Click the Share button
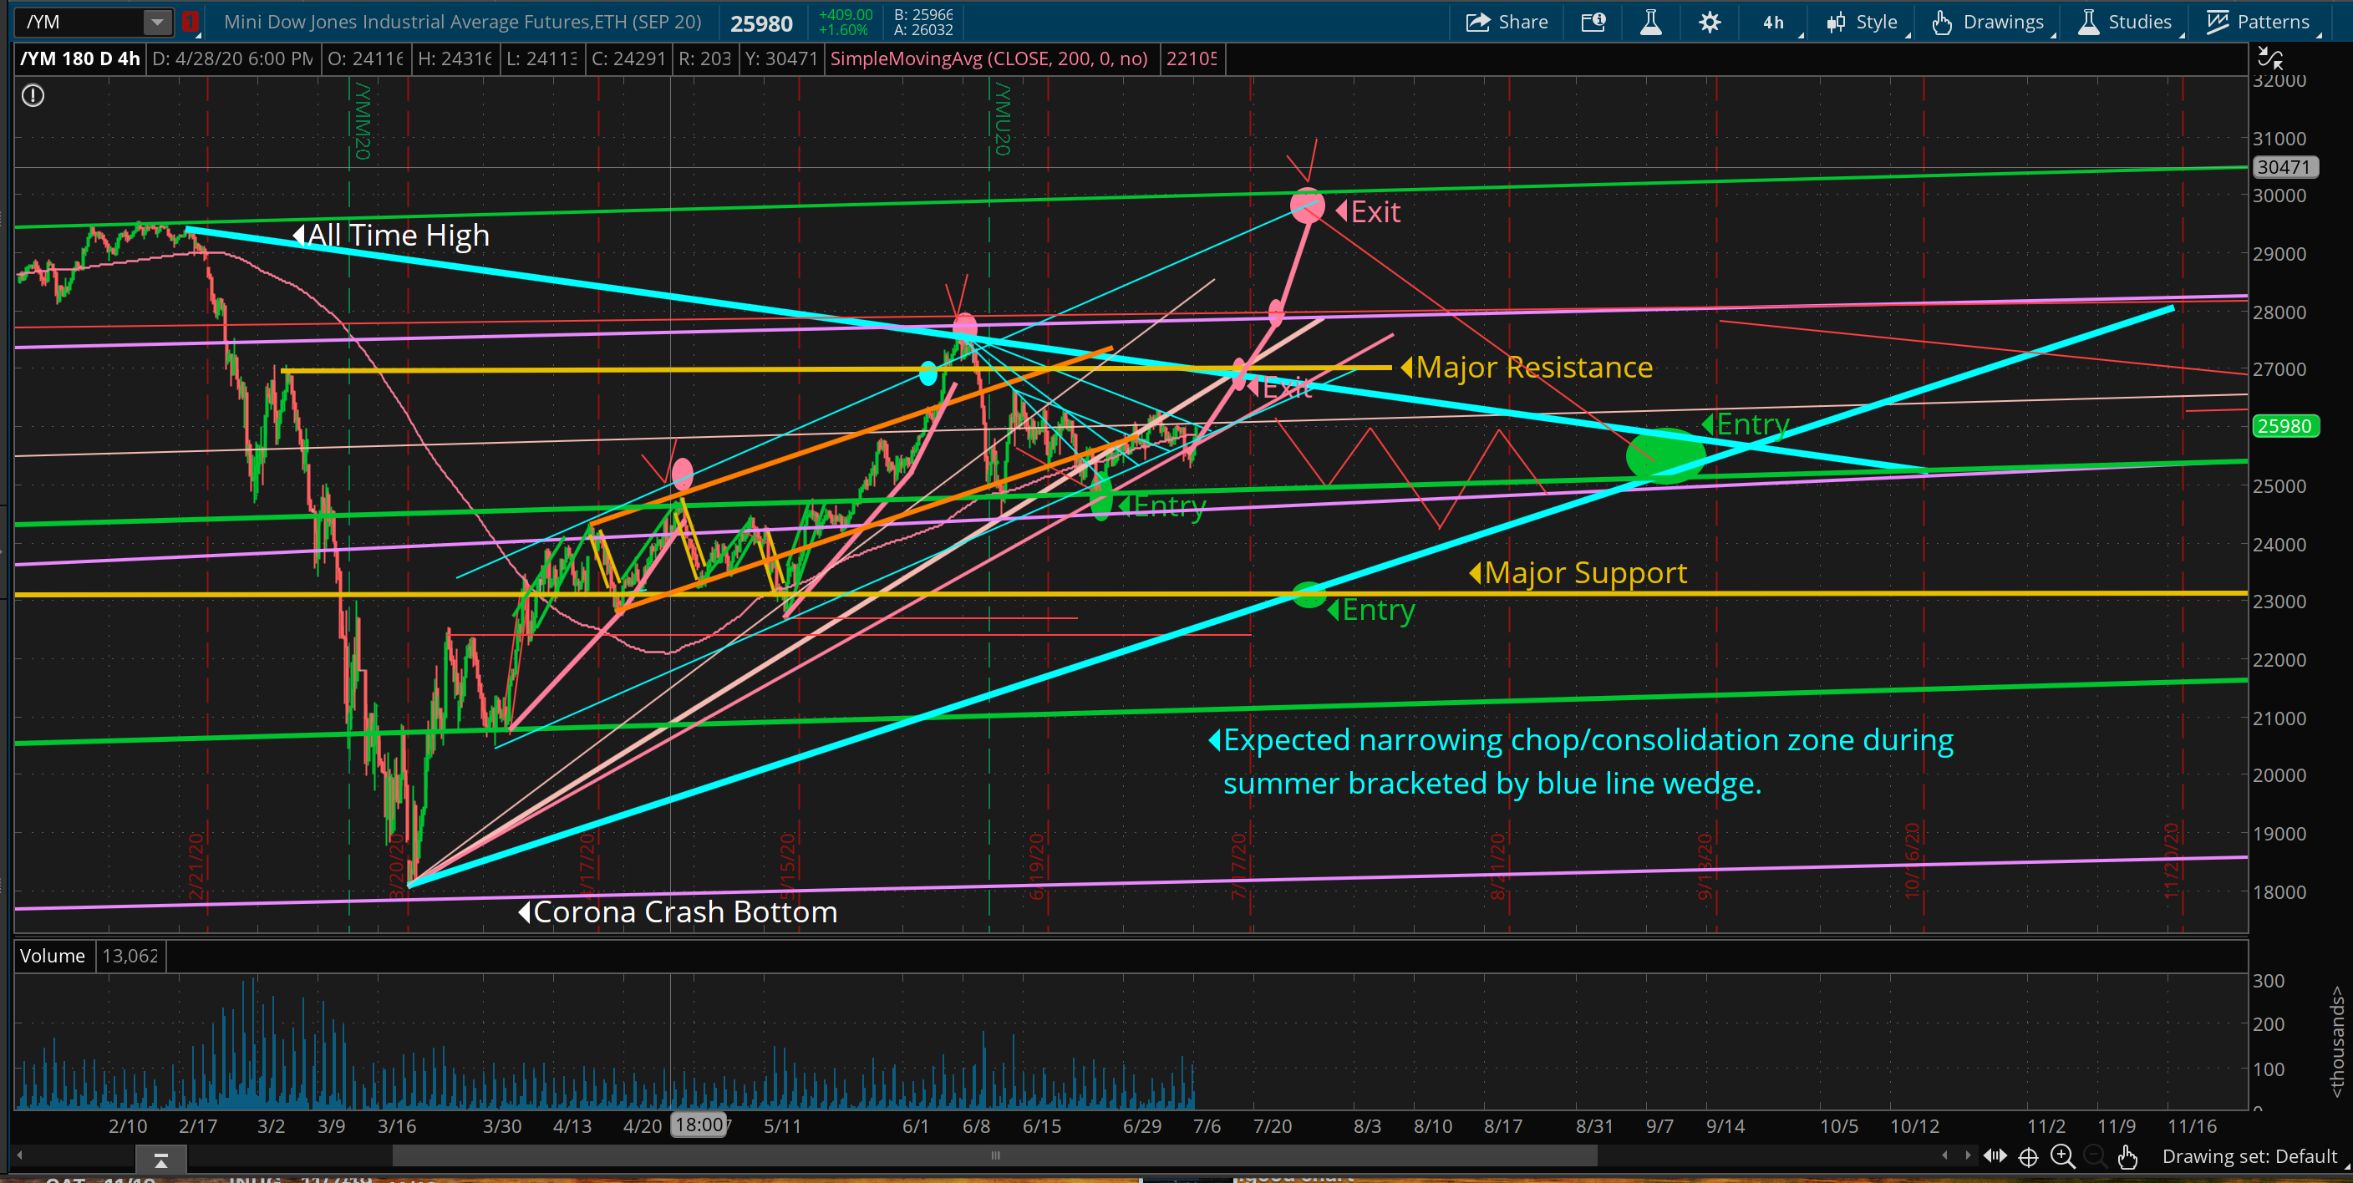Screen dimensions: 2353x1183 coord(1507,22)
